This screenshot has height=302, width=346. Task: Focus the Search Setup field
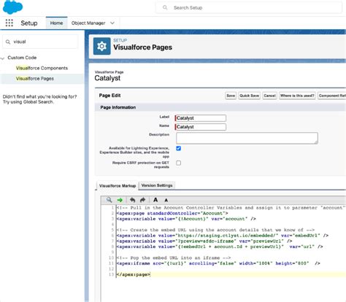click(249, 8)
